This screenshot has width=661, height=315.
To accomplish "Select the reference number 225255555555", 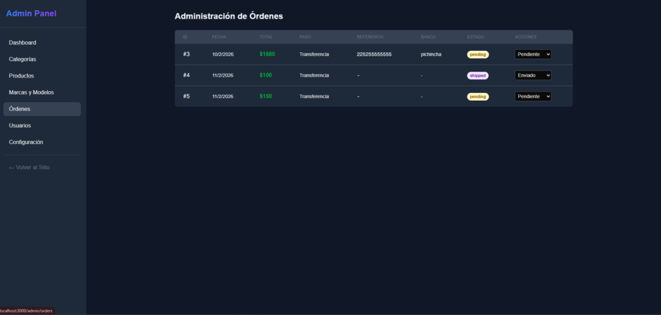I will (374, 54).
